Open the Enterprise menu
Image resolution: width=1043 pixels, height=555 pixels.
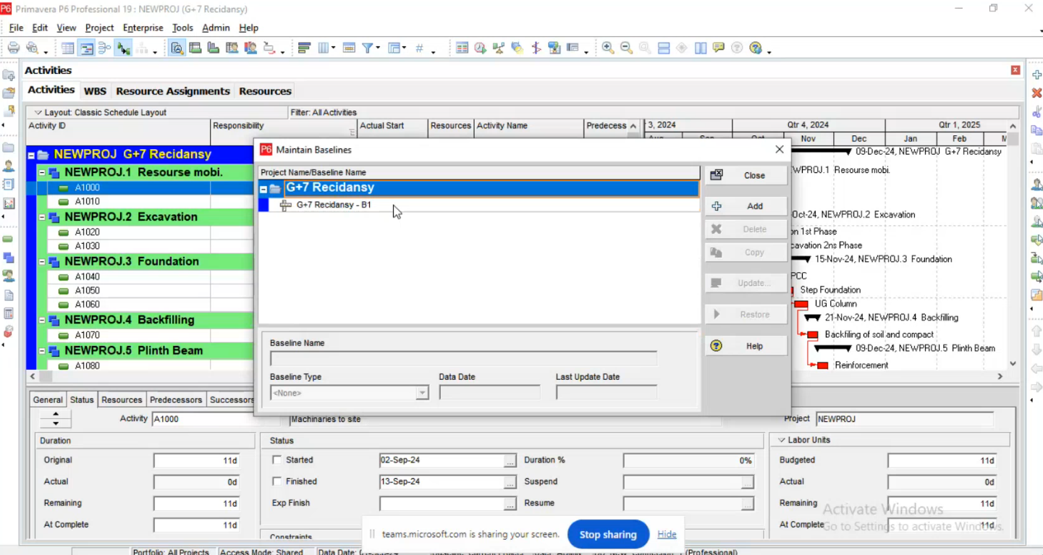point(143,27)
